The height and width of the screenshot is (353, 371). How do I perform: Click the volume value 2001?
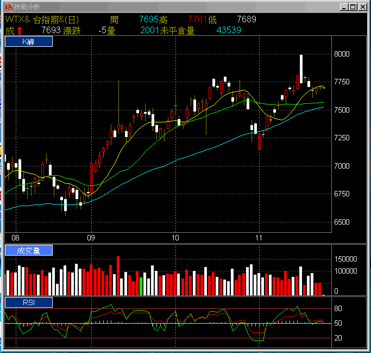[150, 30]
